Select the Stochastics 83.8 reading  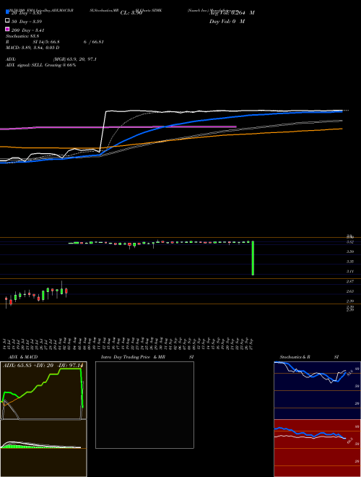(x=21, y=36)
